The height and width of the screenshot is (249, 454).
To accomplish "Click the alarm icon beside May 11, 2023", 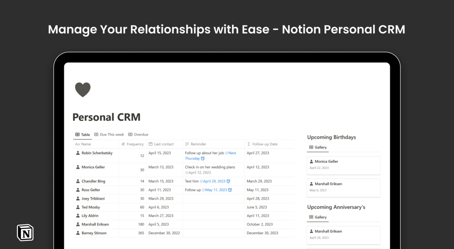I will [230, 190].
